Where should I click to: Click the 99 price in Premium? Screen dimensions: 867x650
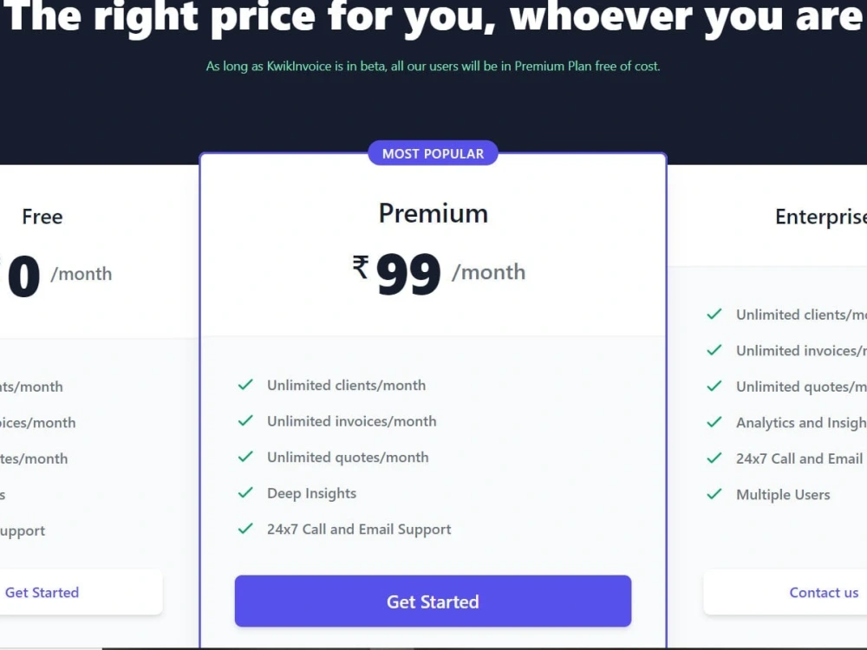[x=408, y=274]
